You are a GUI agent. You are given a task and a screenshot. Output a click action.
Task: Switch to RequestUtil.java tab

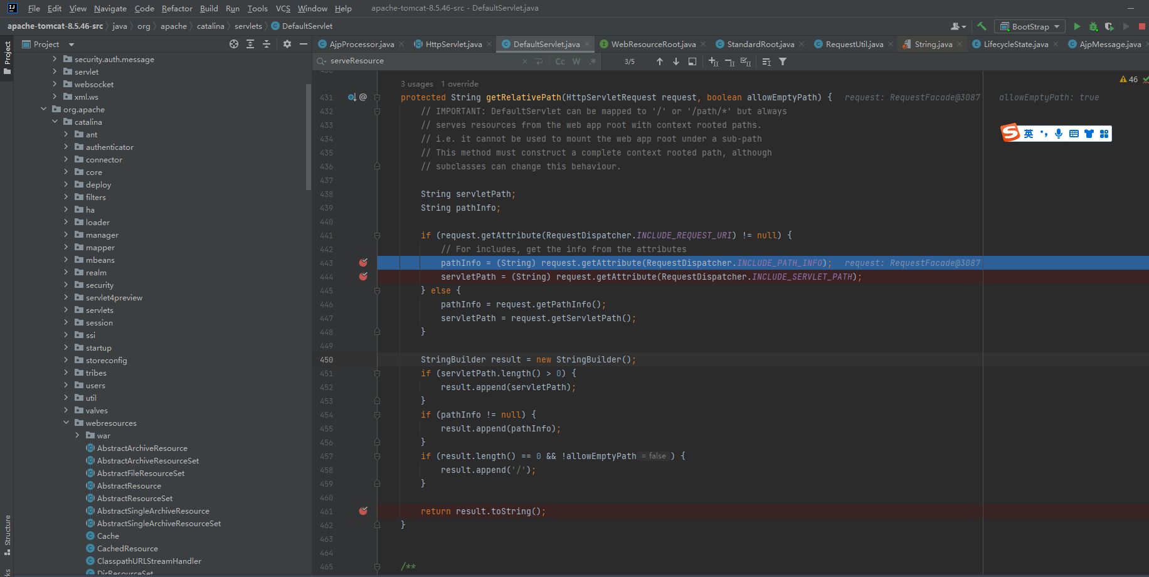pos(854,44)
